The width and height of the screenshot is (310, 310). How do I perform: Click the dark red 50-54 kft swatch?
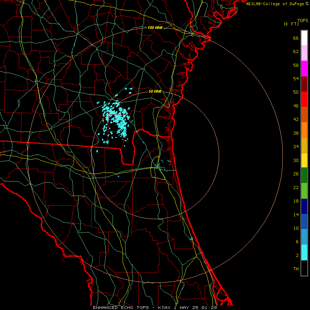tap(304, 84)
